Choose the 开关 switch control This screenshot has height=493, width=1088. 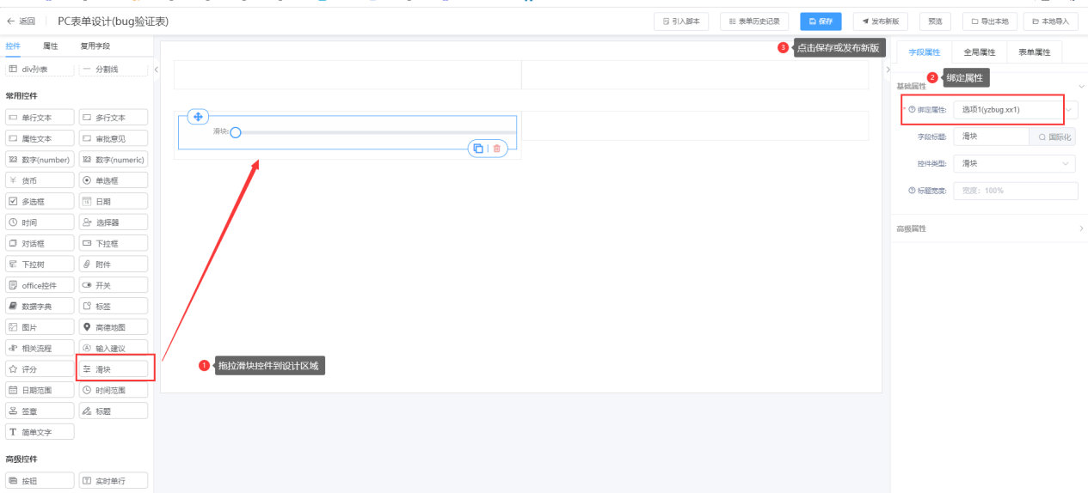click(114, 285)
